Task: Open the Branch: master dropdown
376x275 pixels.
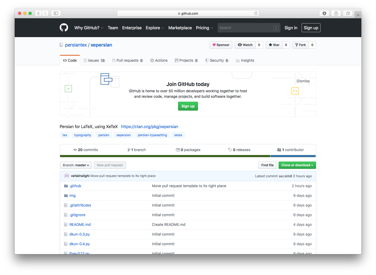Action: [76, 165]
